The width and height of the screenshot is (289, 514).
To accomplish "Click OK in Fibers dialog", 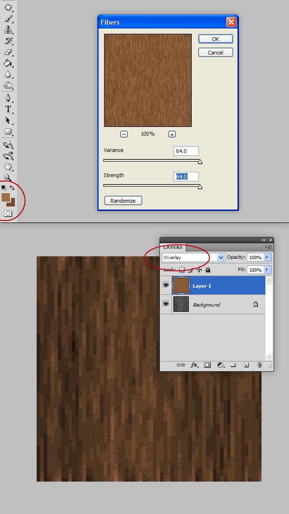I will [216, 39].
